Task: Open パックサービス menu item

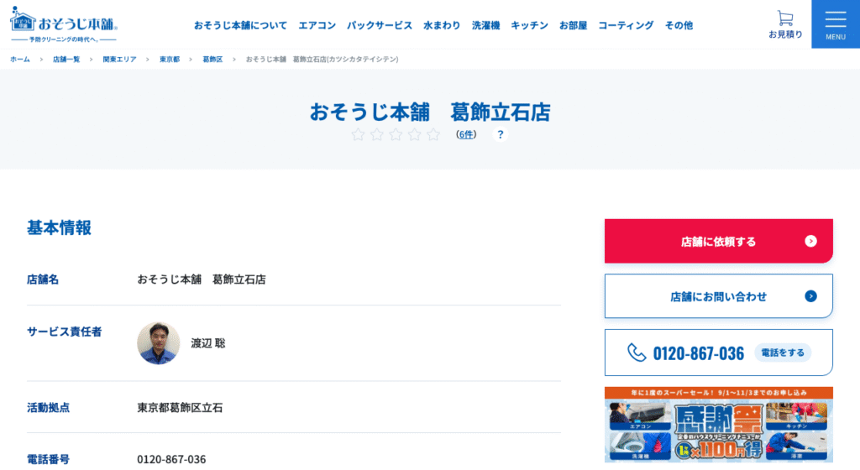Action: [x=380, y=25]
